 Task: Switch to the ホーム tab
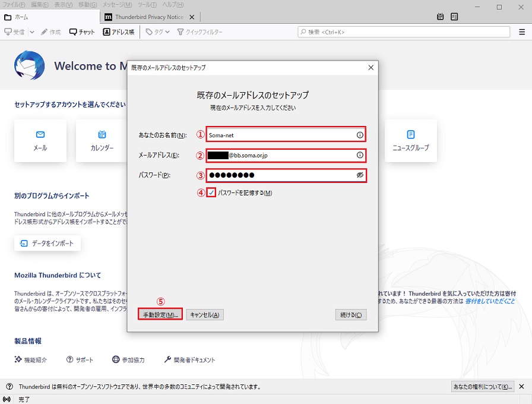pos(50,17)
